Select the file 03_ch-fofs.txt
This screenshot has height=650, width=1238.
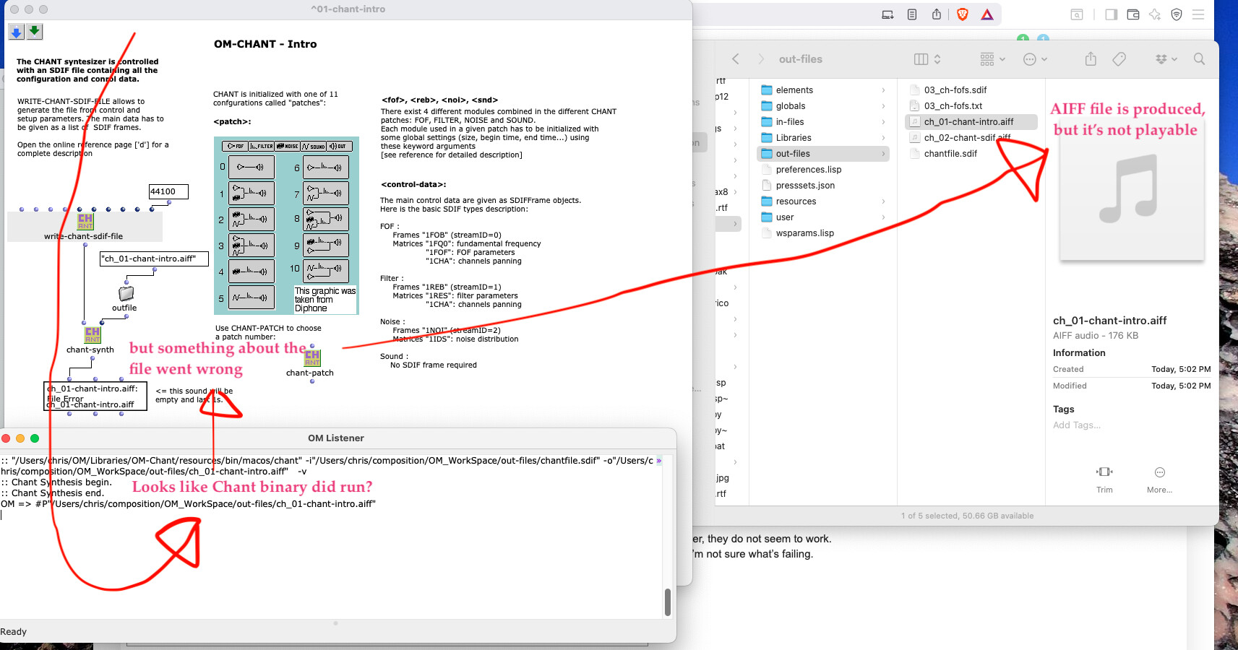point(971,106)
